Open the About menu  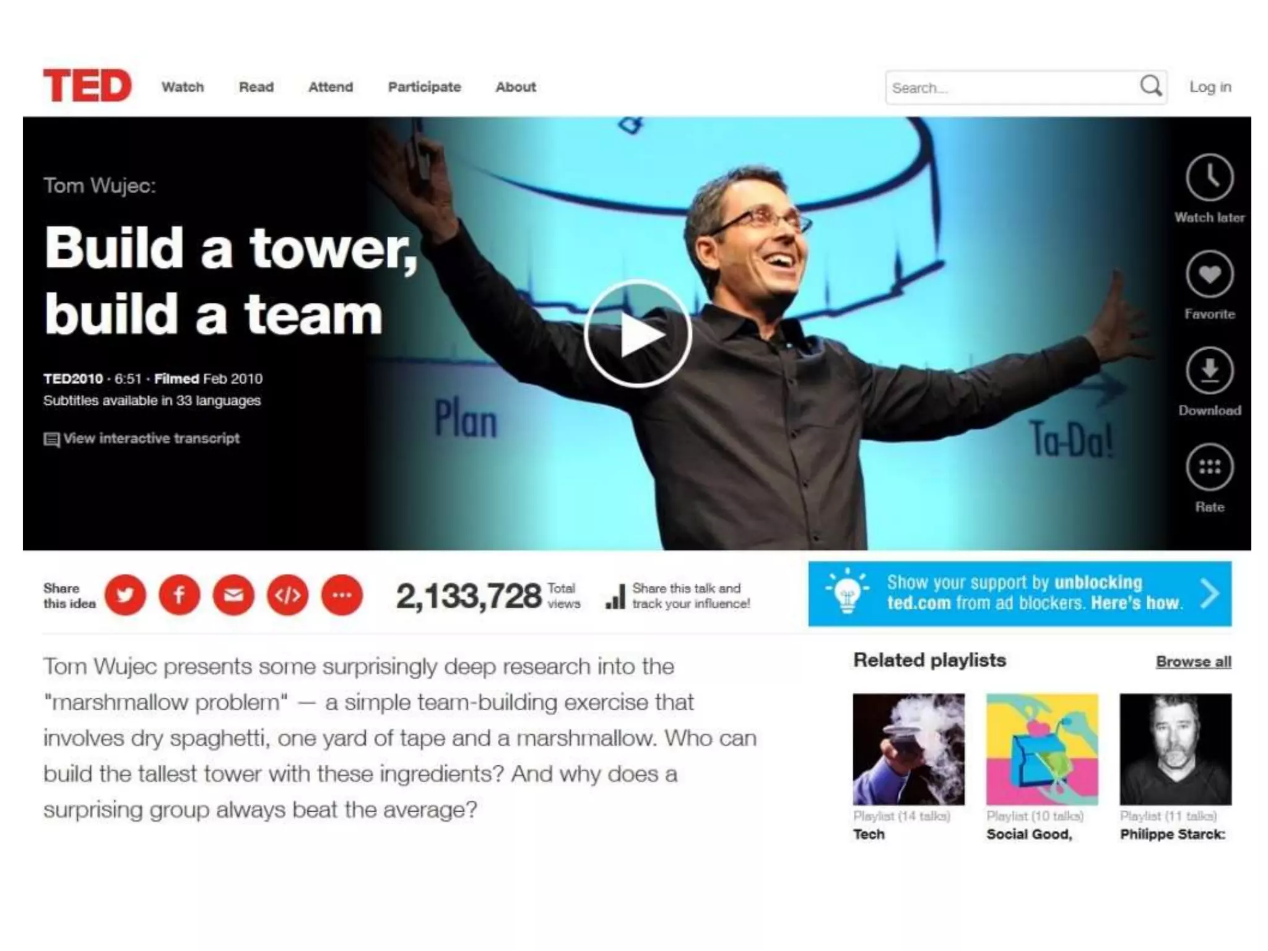point(515,87)
